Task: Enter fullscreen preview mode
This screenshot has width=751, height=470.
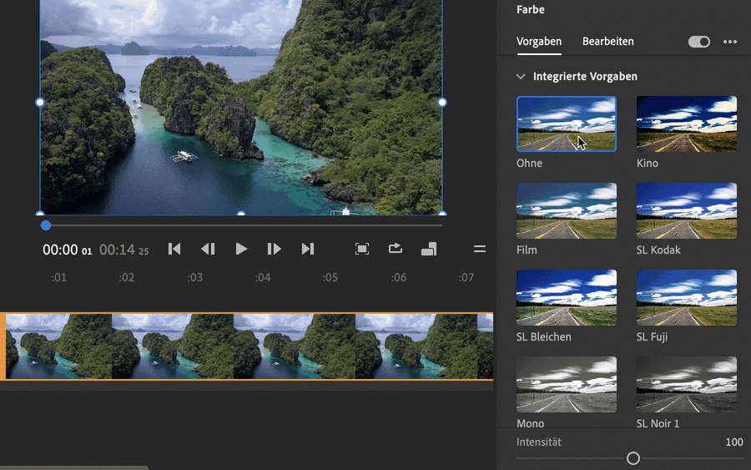Action: click(362, 249)
